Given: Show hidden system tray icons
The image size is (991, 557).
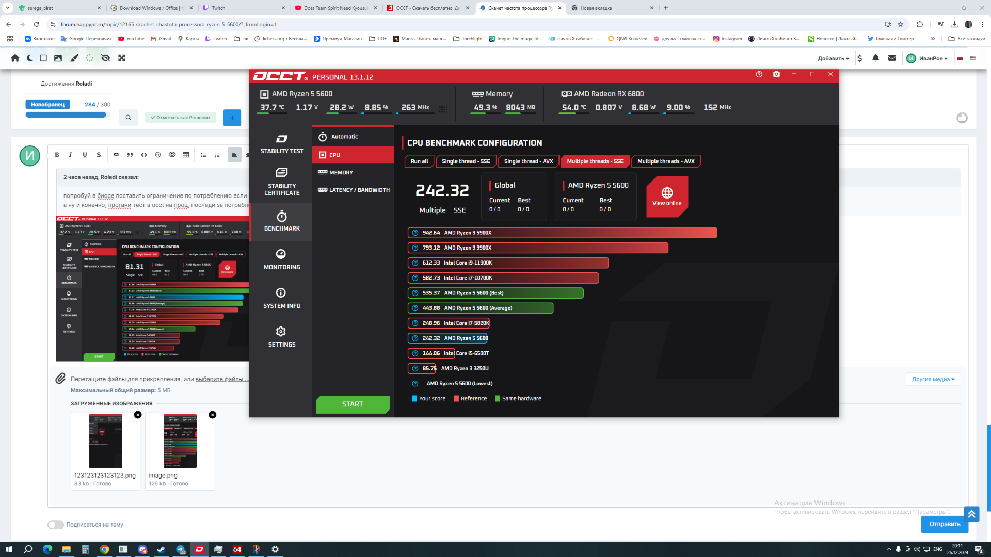Looking at the screenshot, I should click(889, 549).
